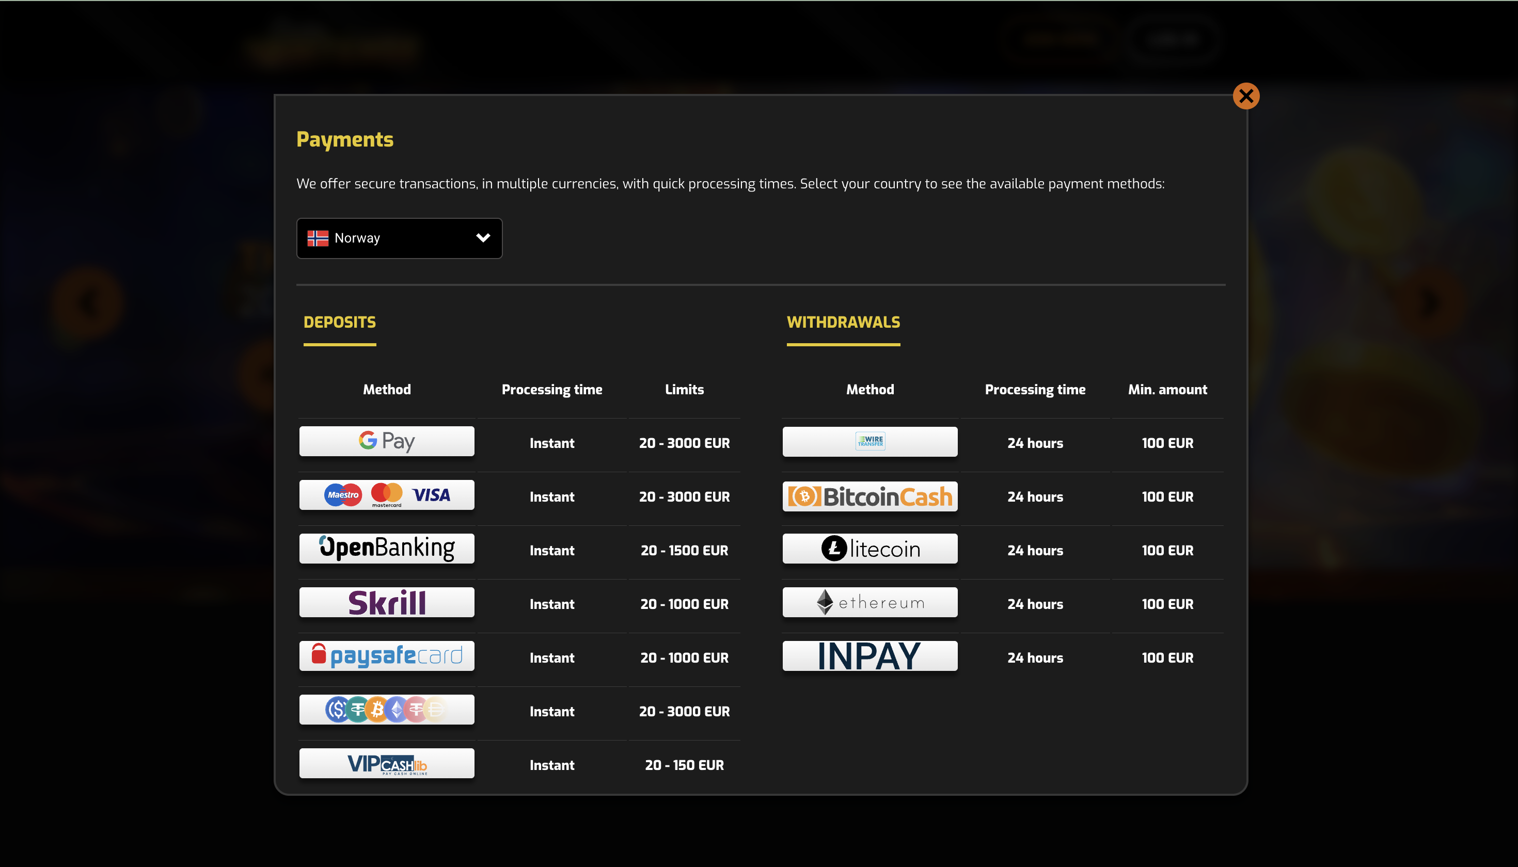1518x867 pixels.
Task: Click 100 EUR in the litecoin row
Action: click(1167, 550)
